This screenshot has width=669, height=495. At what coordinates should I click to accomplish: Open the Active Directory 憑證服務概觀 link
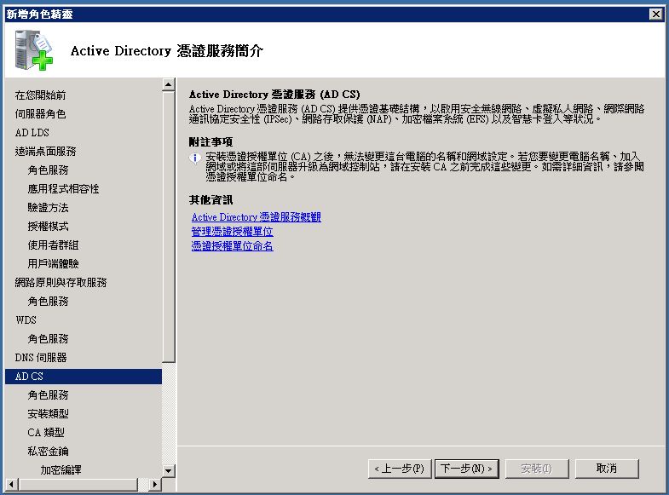click(x=256, y=217)
